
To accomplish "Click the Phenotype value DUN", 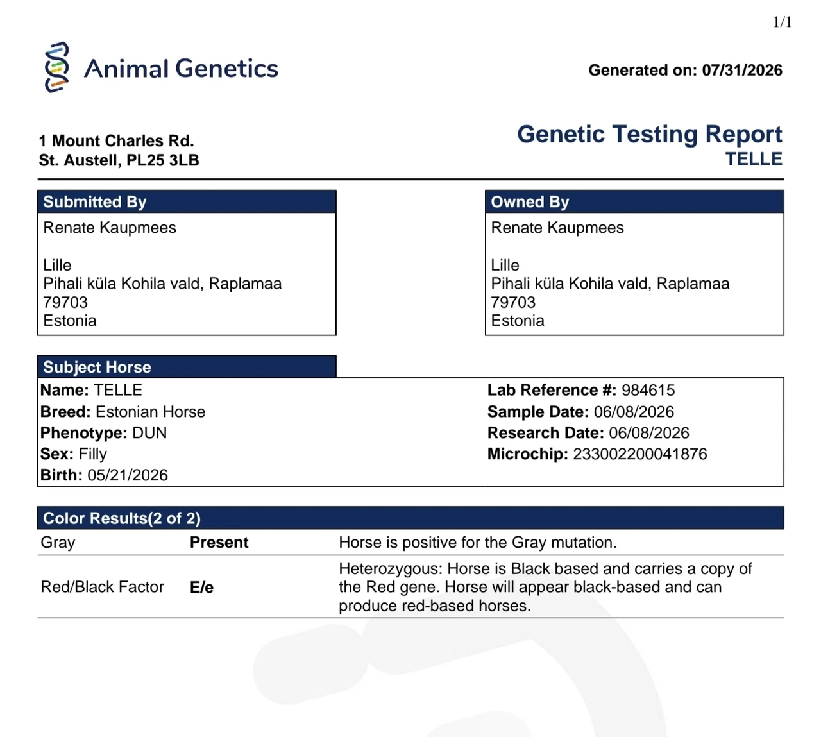I will click(x=149, y=433).
